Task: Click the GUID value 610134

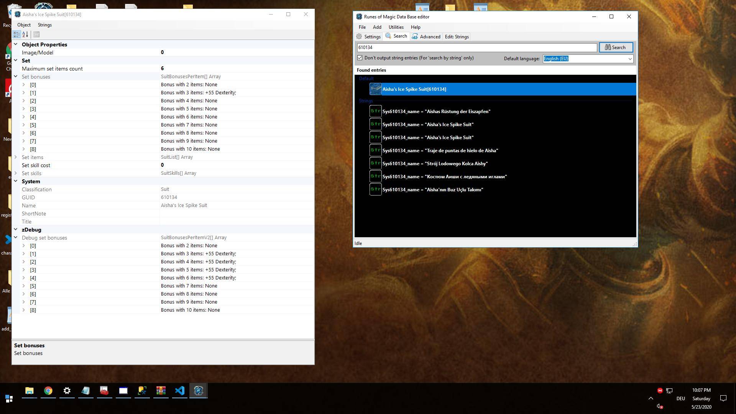Action: (x=169, y=197)
